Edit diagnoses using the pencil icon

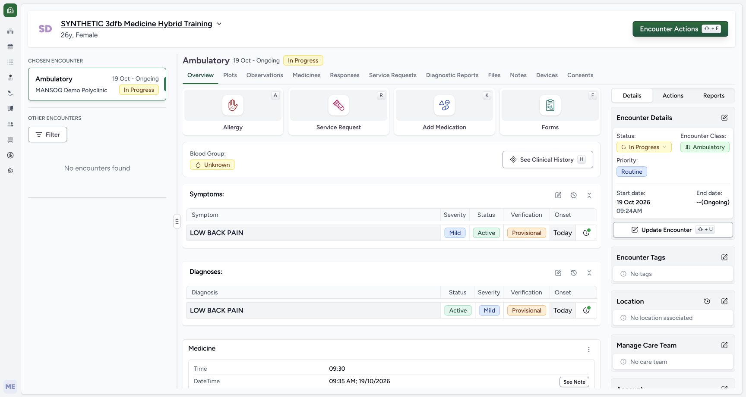558,273
